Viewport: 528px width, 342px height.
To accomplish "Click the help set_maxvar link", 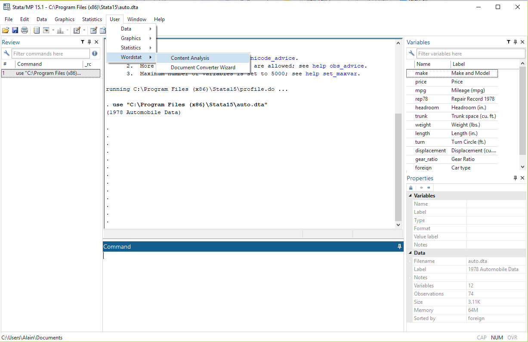I will pos(332,74).
